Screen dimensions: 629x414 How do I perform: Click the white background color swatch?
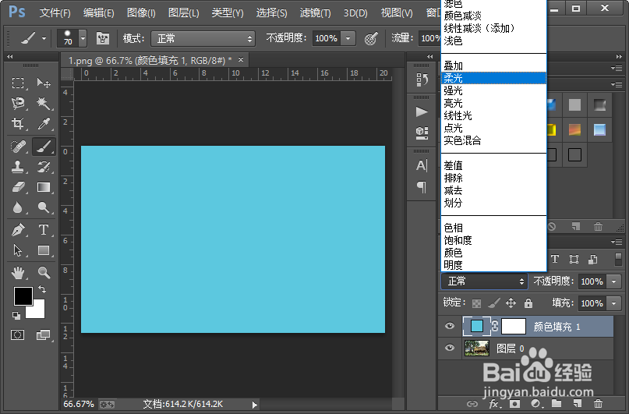point(37,311)
